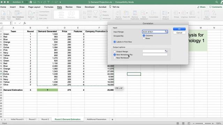223x125 pixels.
Task: Collapse Input Range with its selector icon
Action: [x=166, y=32]
